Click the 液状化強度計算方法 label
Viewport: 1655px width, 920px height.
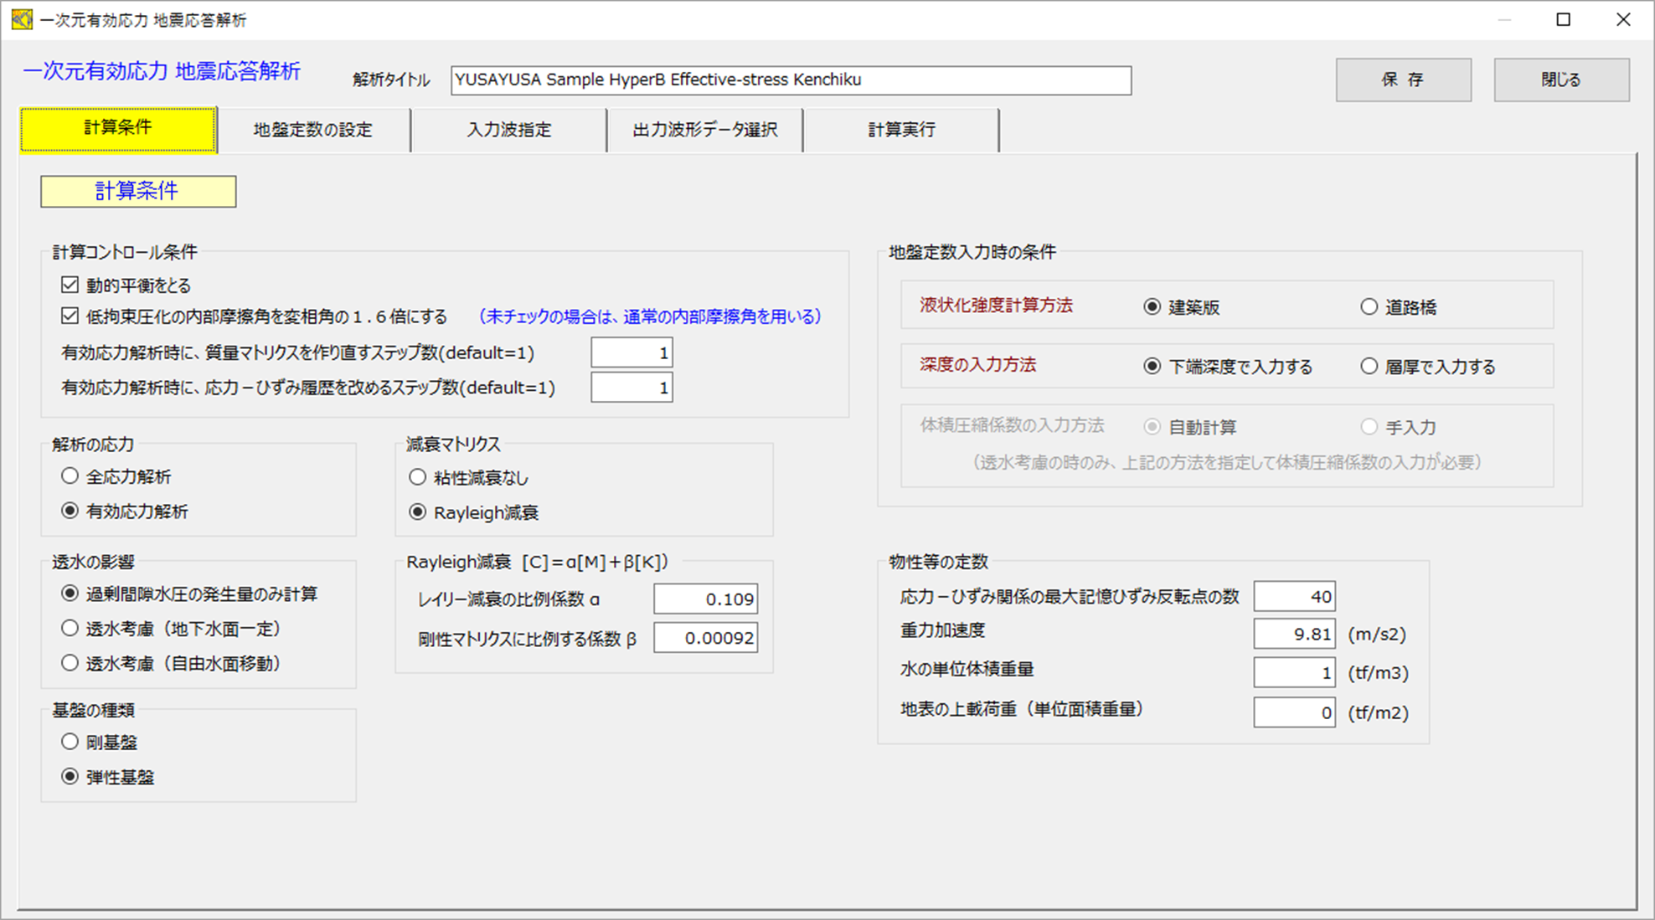click(996, 306)
